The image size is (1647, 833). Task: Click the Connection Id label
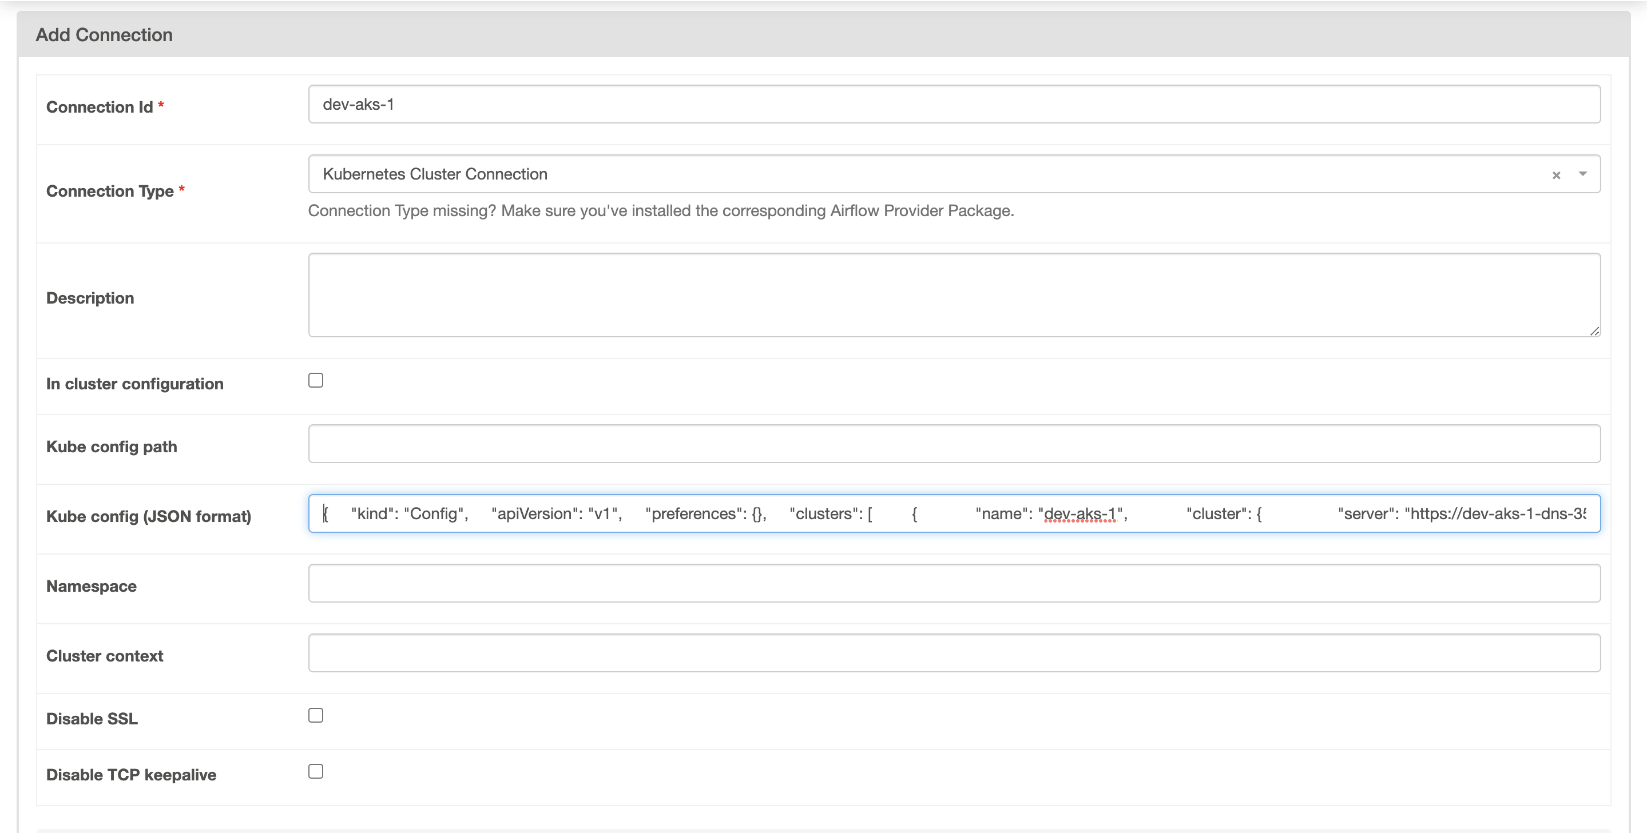[100, 107]
